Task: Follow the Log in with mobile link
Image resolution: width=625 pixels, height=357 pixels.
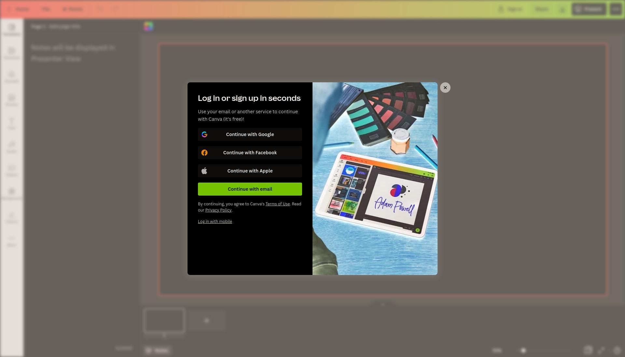Action: point(215,222)
